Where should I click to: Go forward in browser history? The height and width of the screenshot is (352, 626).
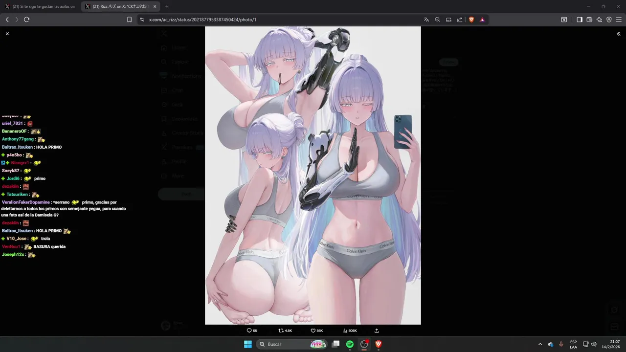coord(17,20)
